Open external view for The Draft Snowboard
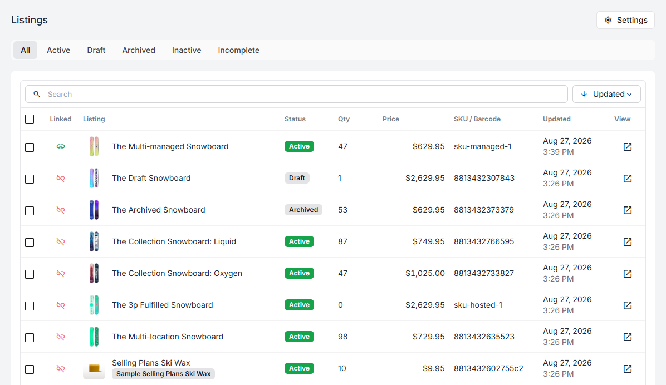This screenshot has width=666, height=385. click(x=628, y=178)
